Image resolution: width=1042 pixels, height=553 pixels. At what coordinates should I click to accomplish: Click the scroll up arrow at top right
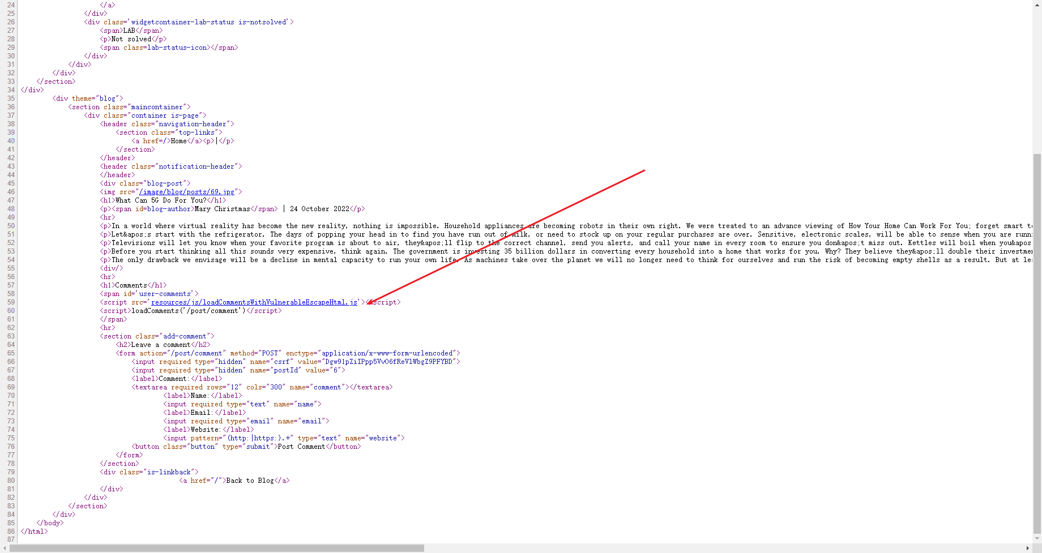point(1037,5)
